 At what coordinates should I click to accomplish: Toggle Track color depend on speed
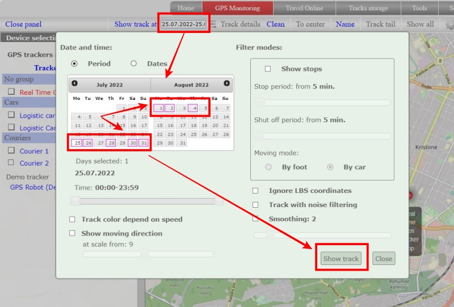tap(72, 219)
